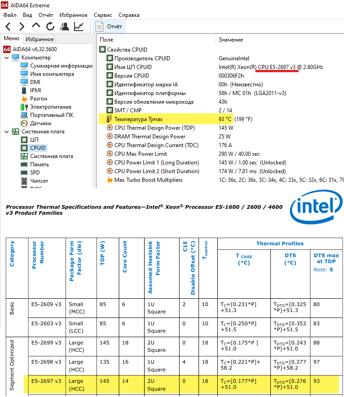Click the Поле column header
Image resolution: width=344 pixels, height=397 pixels.
click(107, 40)
